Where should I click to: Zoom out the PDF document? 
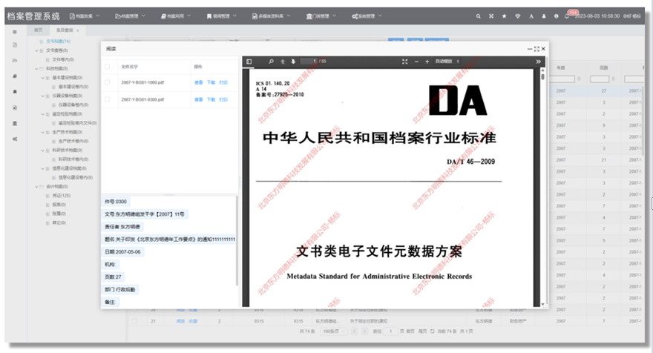click(x=417, y=62)
